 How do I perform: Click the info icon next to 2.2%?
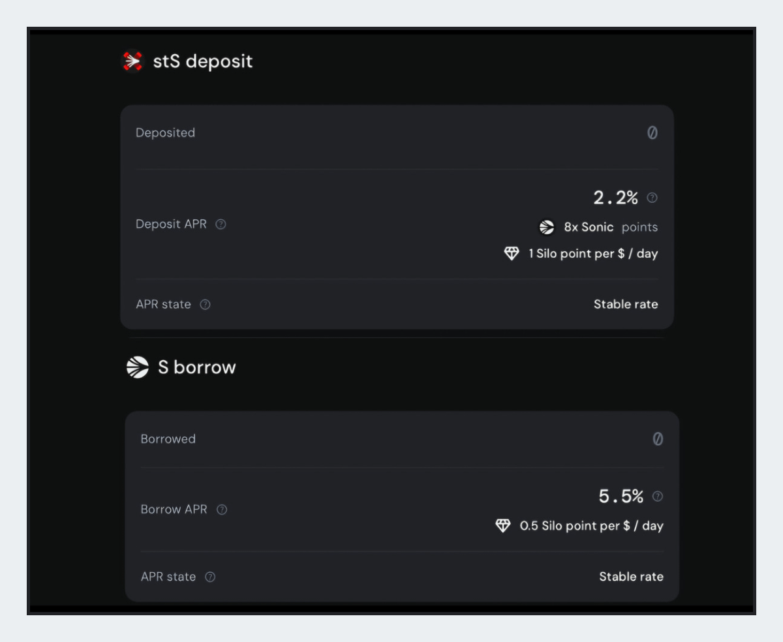[x=652, y=198]
